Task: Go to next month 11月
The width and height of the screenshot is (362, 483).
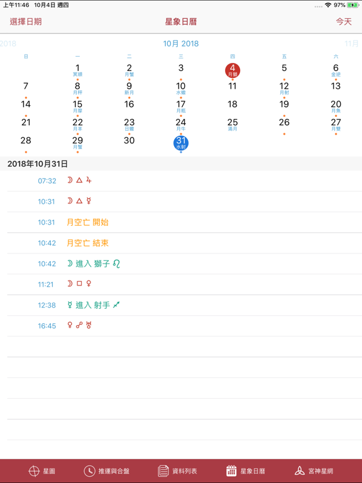Action: click(351, 43)
